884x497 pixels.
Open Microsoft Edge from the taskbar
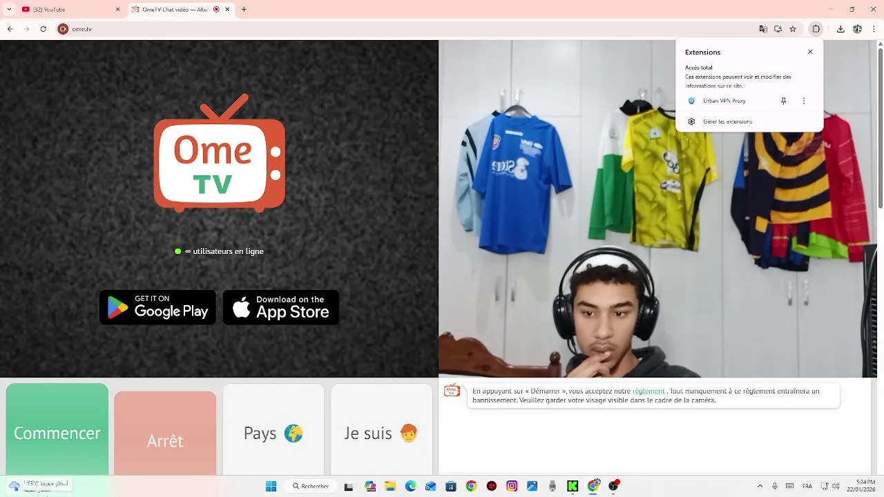(x=410, y=486)
